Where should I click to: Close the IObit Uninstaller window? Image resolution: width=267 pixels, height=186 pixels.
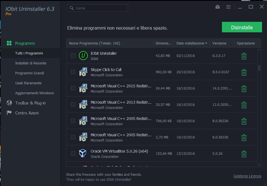point(261,7)
